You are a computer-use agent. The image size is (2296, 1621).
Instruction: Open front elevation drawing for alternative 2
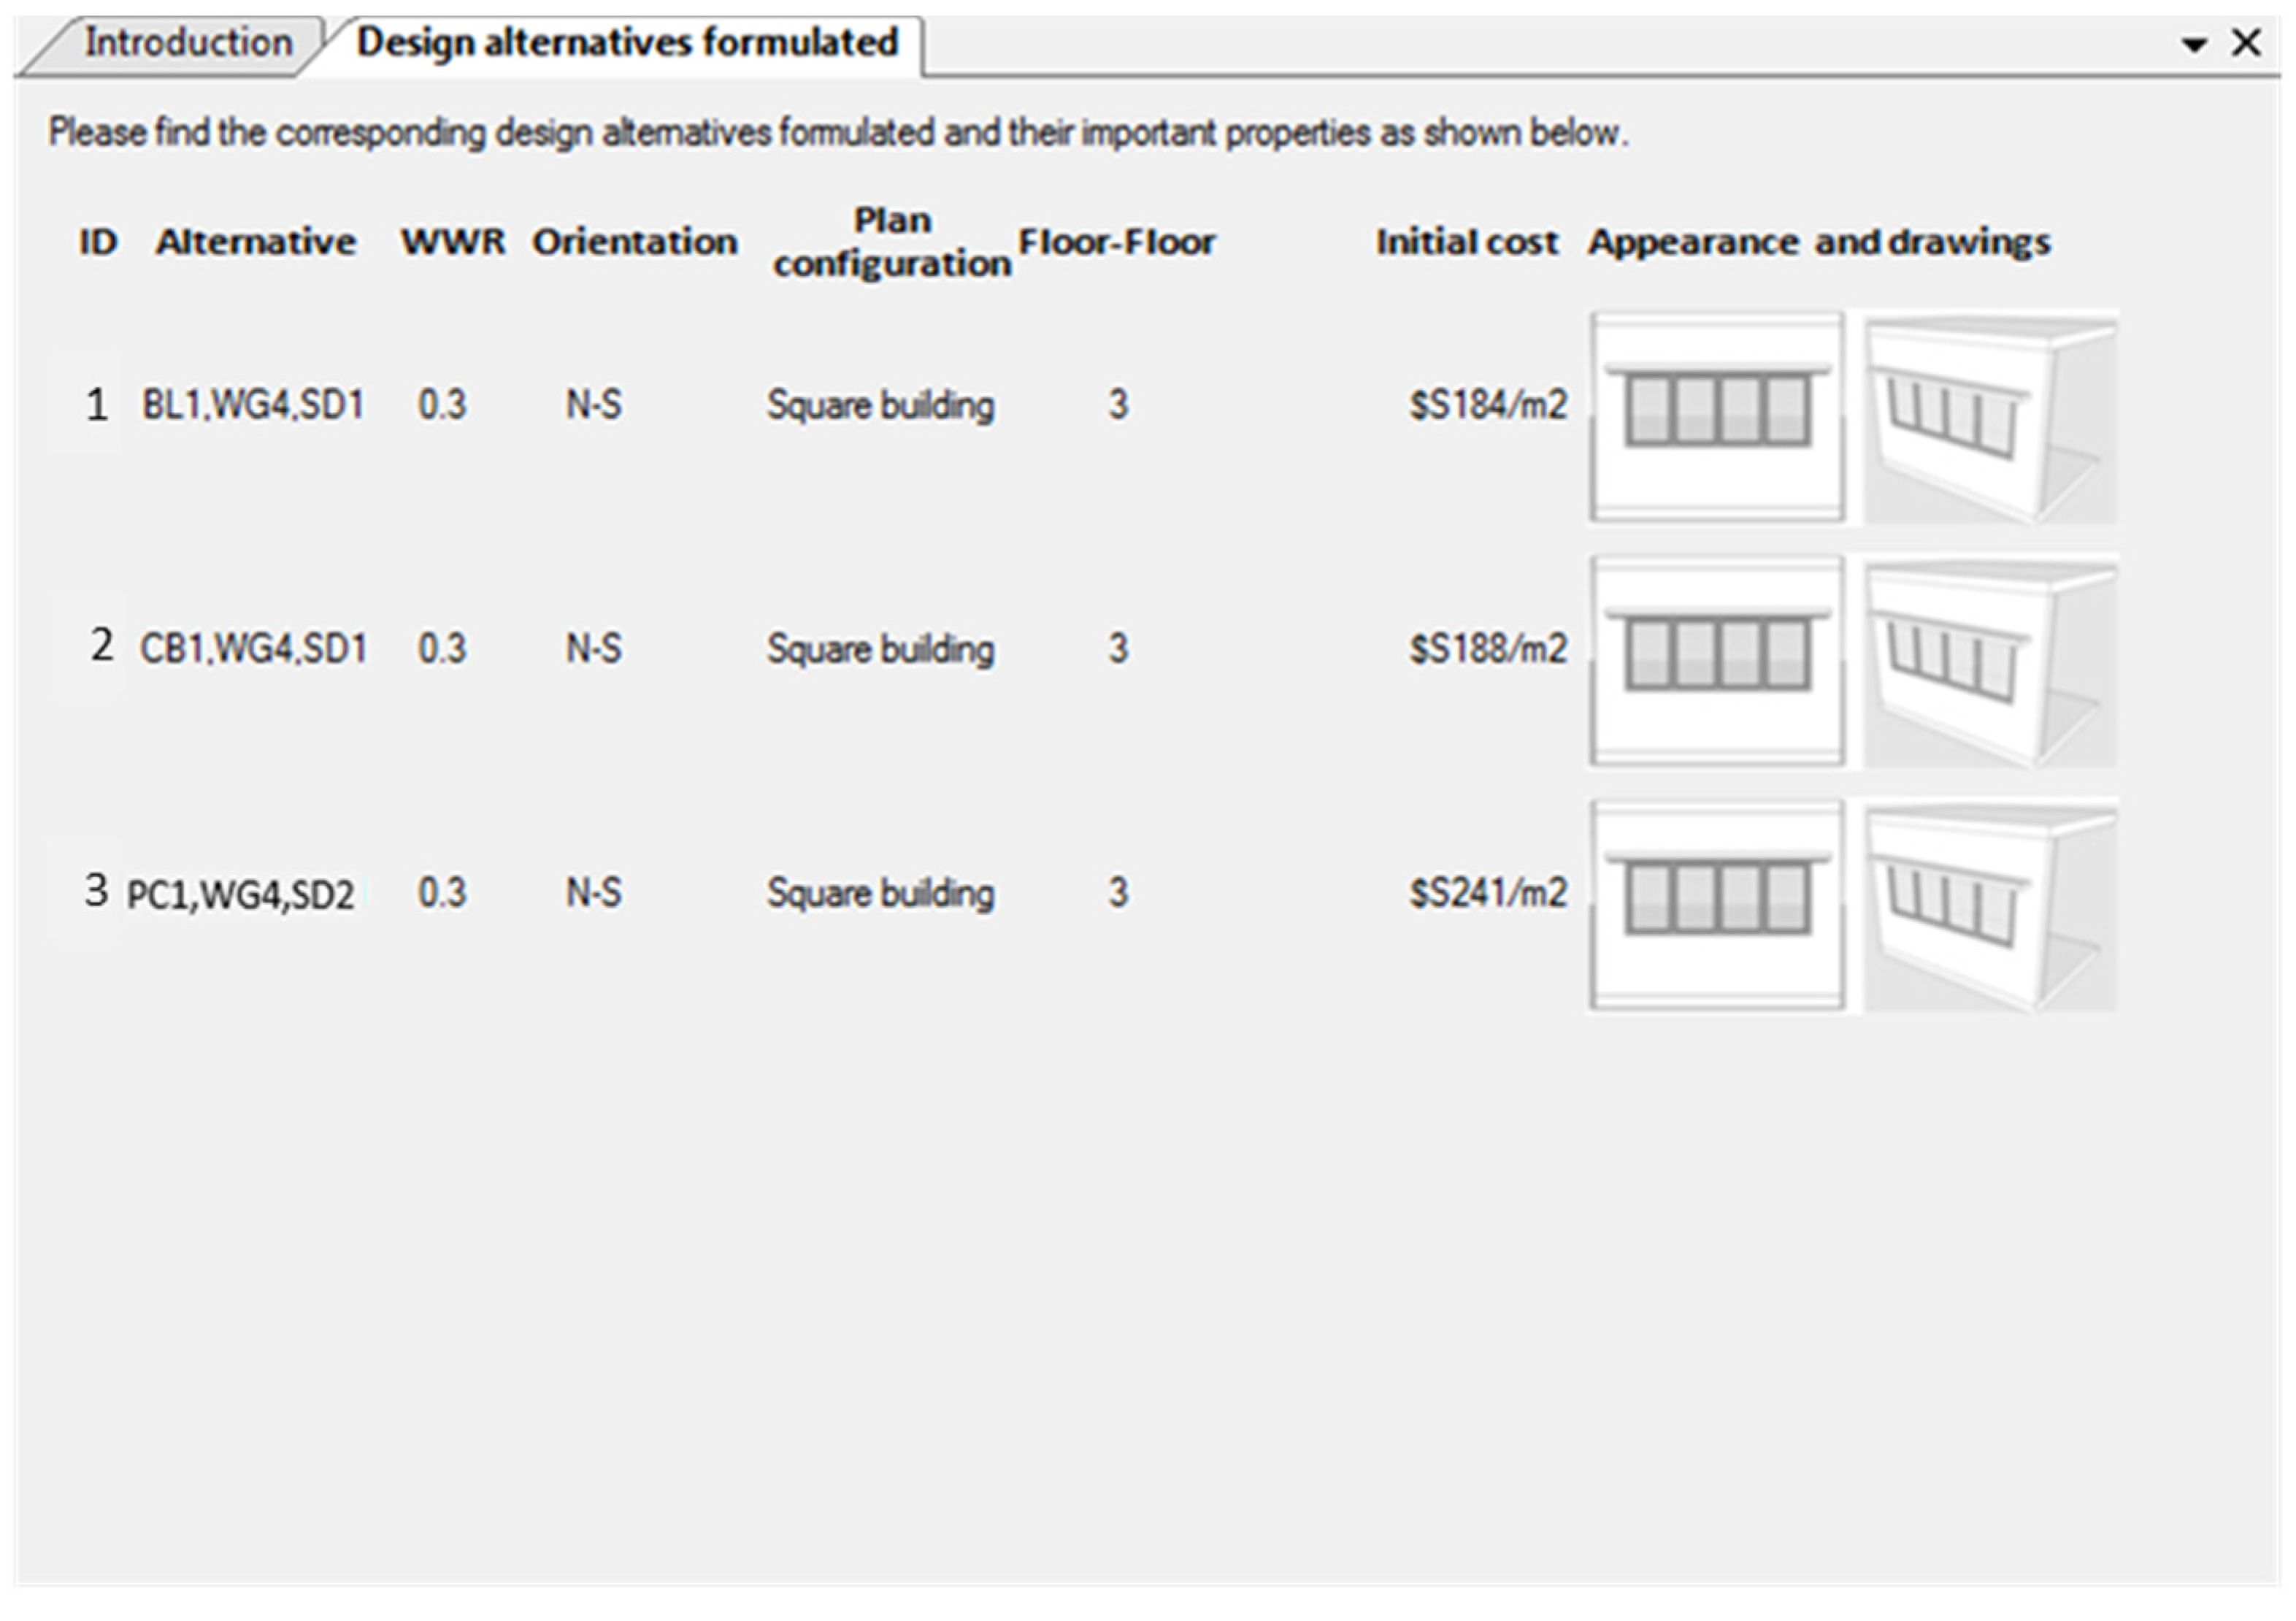pos(1716,660)
